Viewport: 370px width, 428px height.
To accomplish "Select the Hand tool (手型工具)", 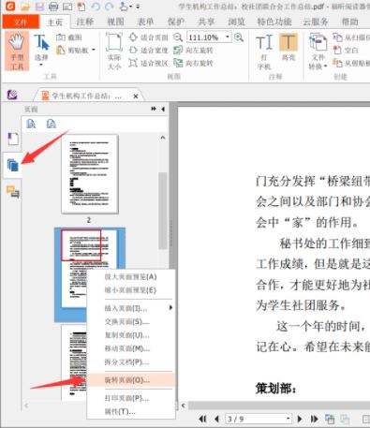I will pos(17,51).
